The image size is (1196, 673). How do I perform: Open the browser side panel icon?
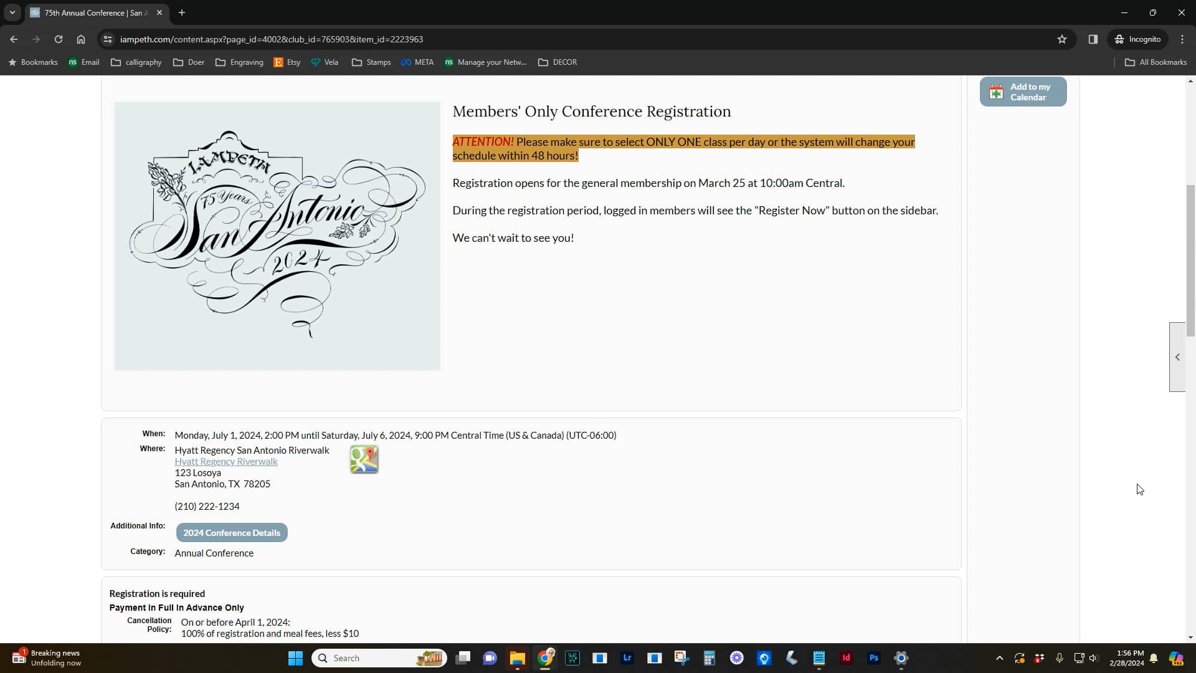click(x=1093, y=39)
